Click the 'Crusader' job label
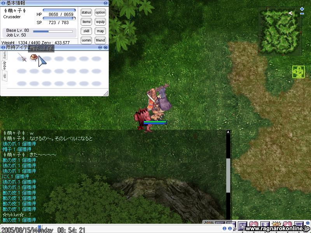 click(12, 17)
